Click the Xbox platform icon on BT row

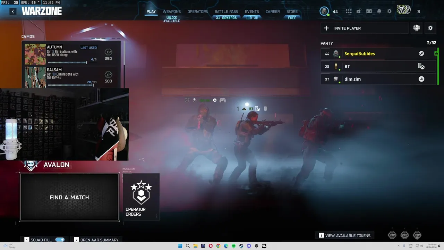(x=421, y=66)
